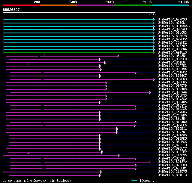The height and width of the screenshot is (183, 192).
Task: Select the UniRef100_Q2RBF6 label
Action: [x=172, y=126]
